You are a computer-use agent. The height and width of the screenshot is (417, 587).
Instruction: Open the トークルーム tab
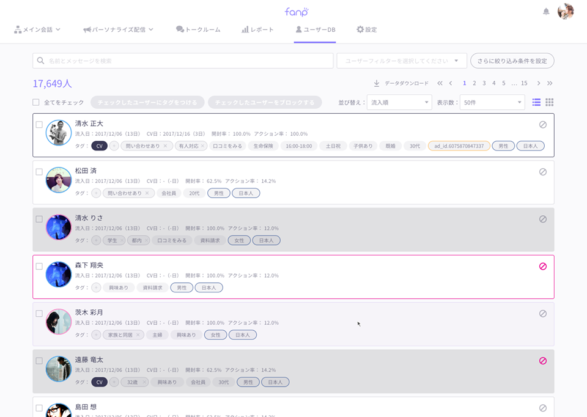tap(198, 29)
